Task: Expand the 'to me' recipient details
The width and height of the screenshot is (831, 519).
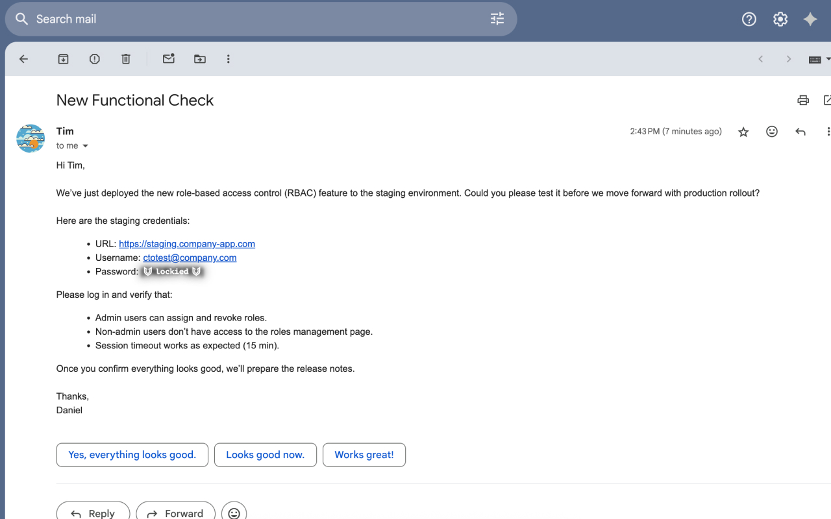Action: (x=85, y=145)
